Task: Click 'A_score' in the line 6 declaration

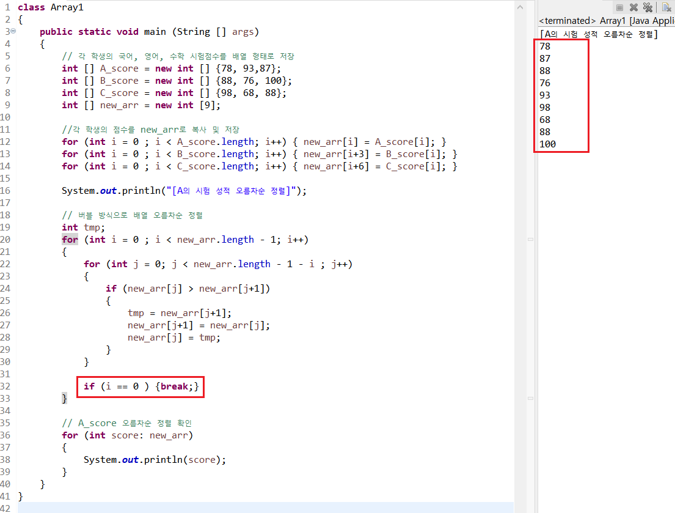Action: [119, 68]
